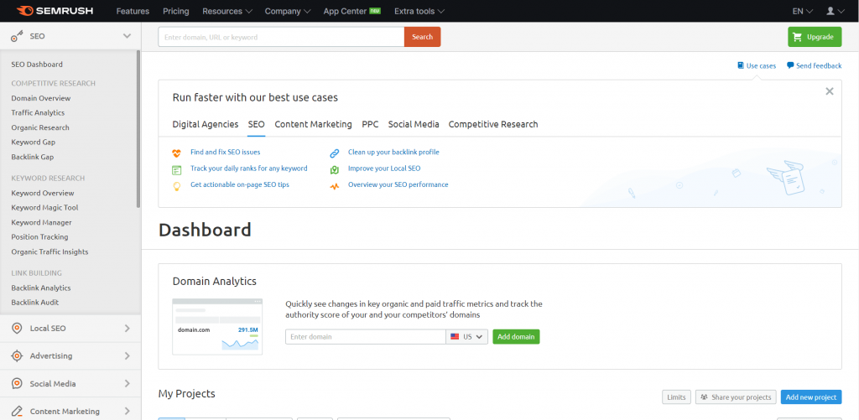This screenshot has height=420, width=859.
Task: Open the user account icon
Action: [x=830, y=11]
